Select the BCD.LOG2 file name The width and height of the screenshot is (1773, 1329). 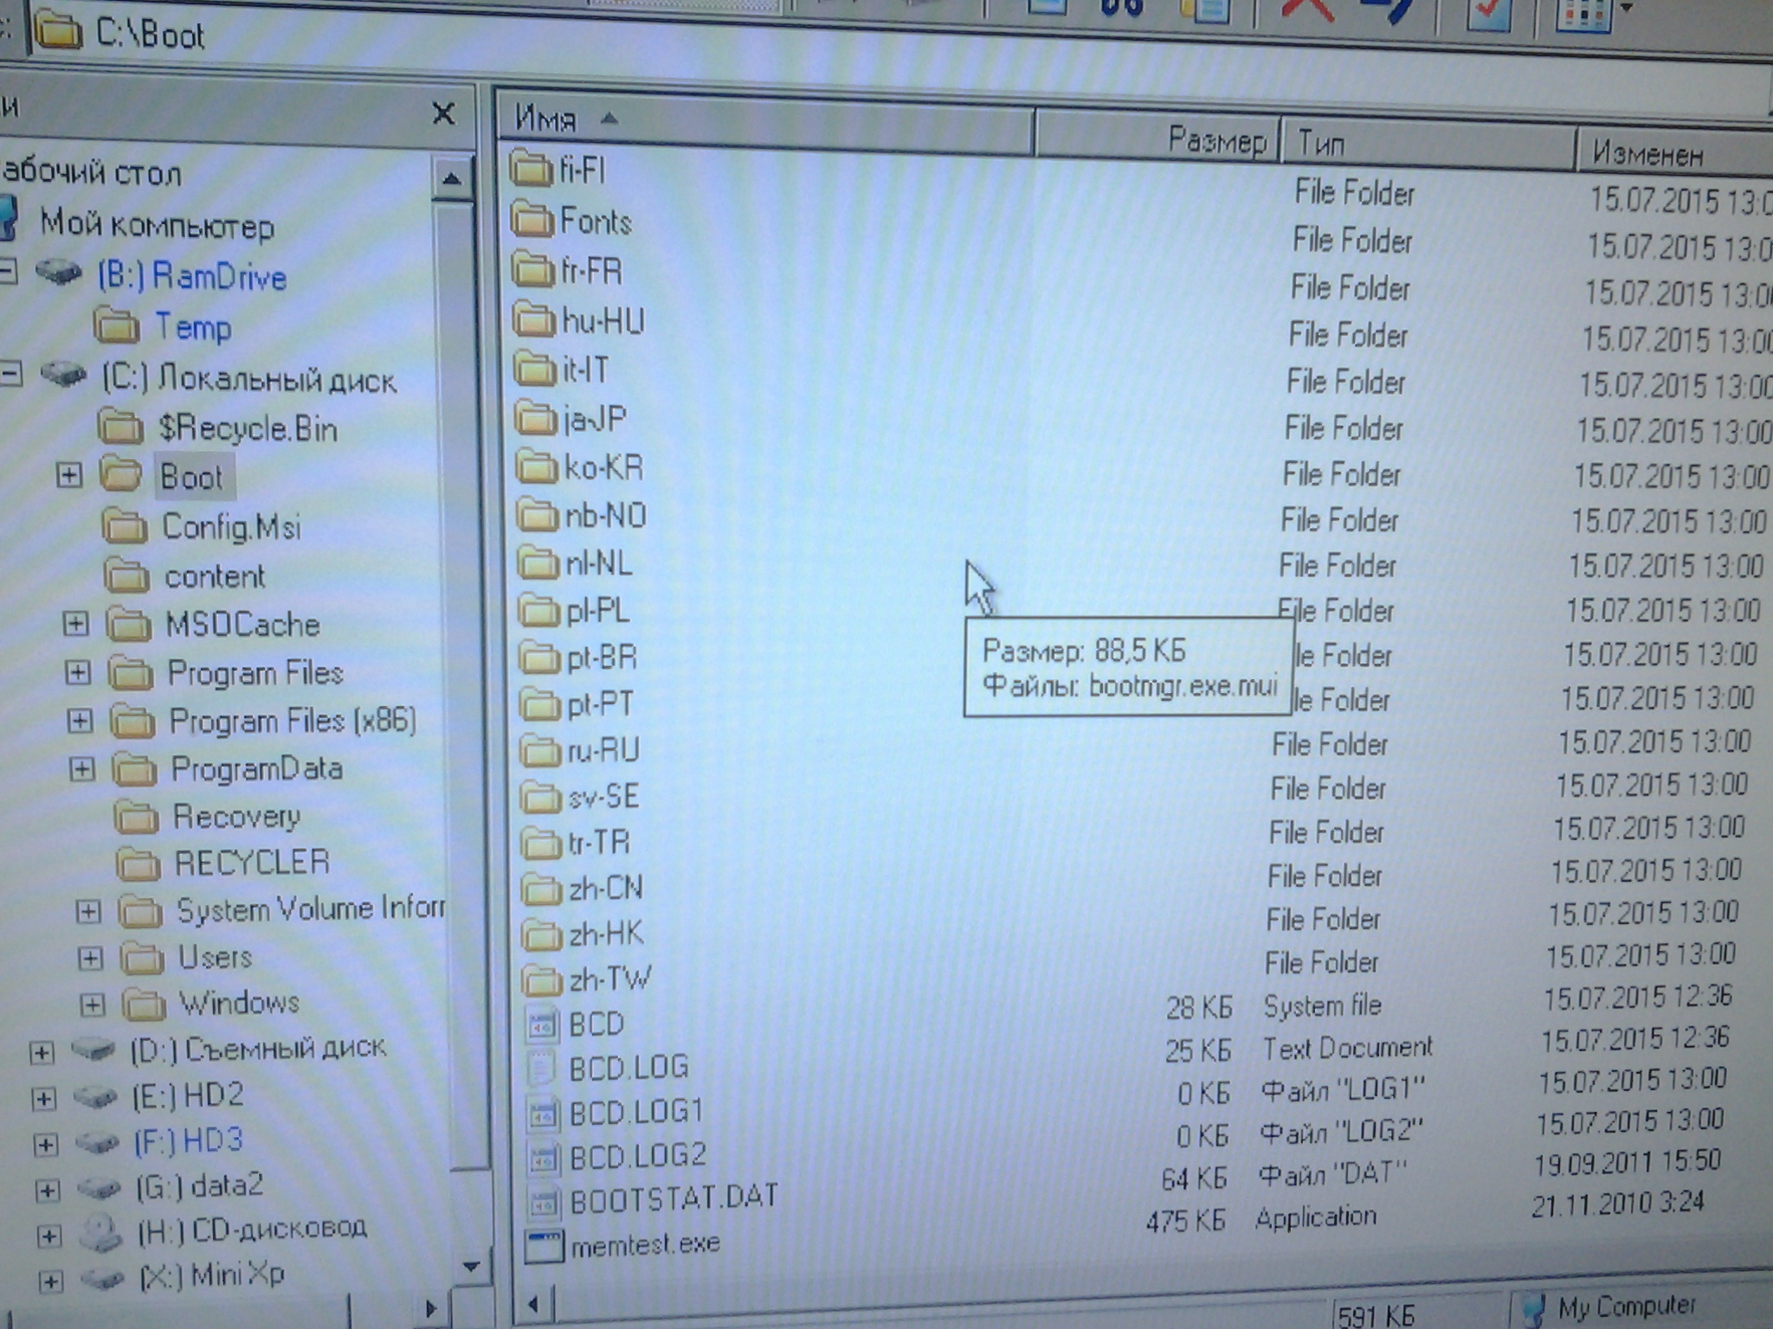pos(638,1156)
